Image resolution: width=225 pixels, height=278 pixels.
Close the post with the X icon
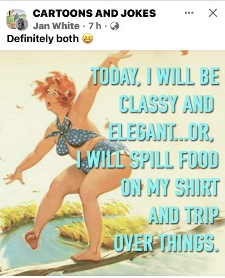tap(213, 13)
